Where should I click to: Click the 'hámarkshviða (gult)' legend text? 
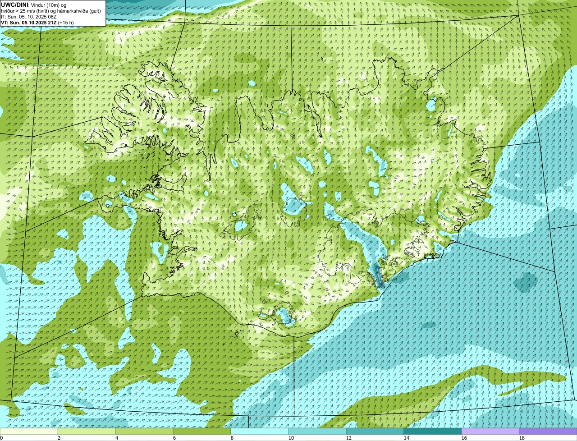coord(78,11)
